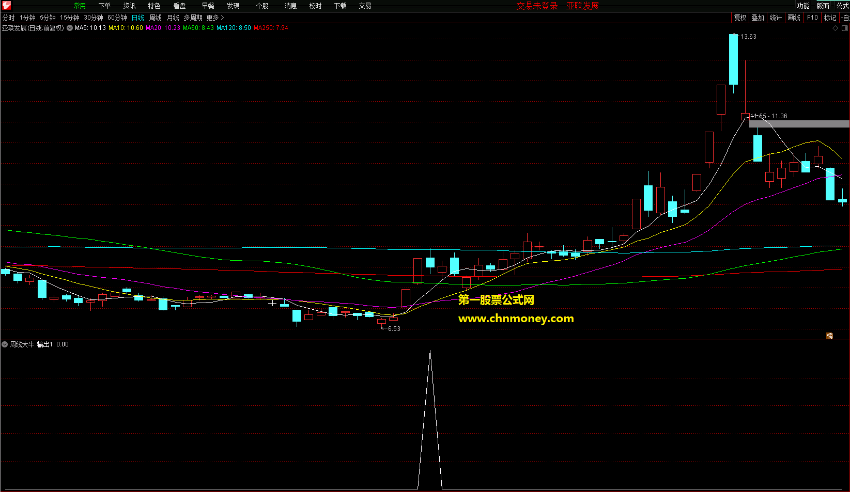Switch to 周线 weekly period

(156, 18)
